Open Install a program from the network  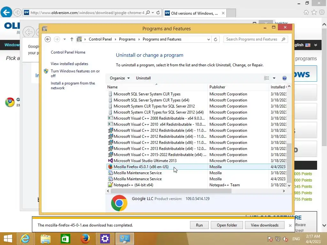pos(73,85)
